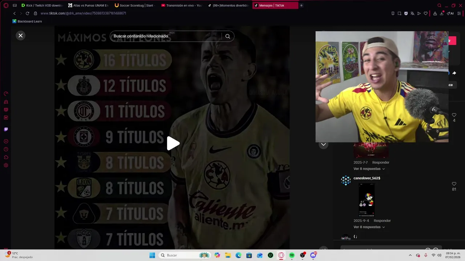Viewport: 465px width, 261px height.
Task: Click the related content search field
Action: click(x=165, y=36)
